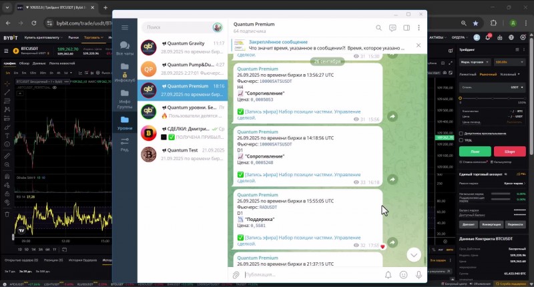The image size is (534, 287).
Task: Open Bybit language globe icon
Action: [511, 37]
